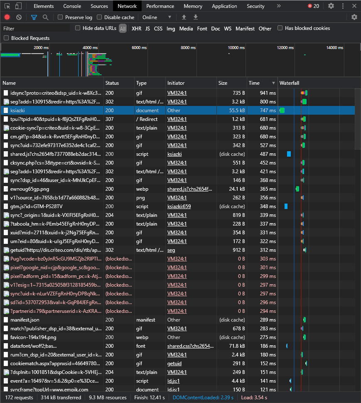Sort by the Status column header
Image resolution: width=361 pixels, height=403 pixels.
[119, 83]
